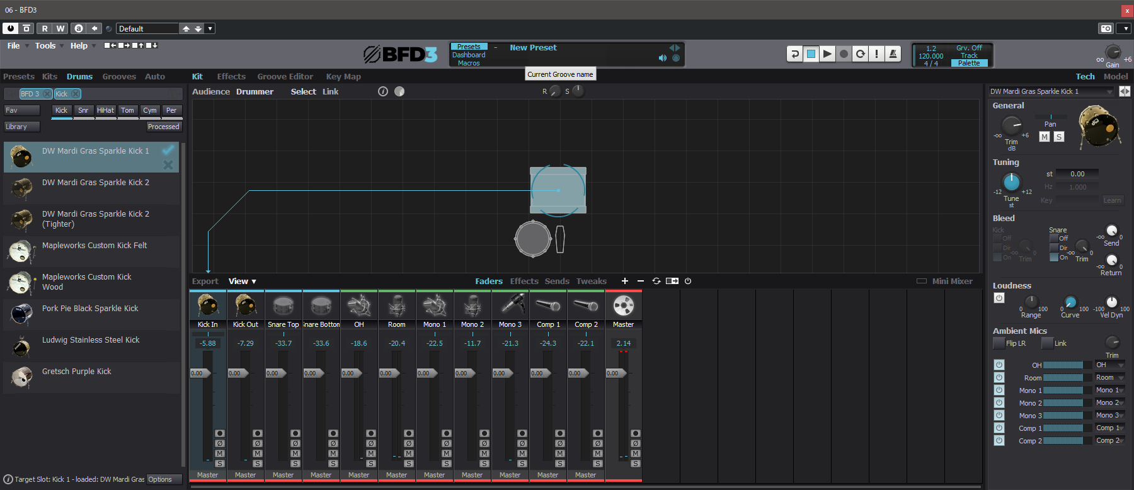Click the master Gain knob
1134x490 pixels.
tap(1113, 52)
